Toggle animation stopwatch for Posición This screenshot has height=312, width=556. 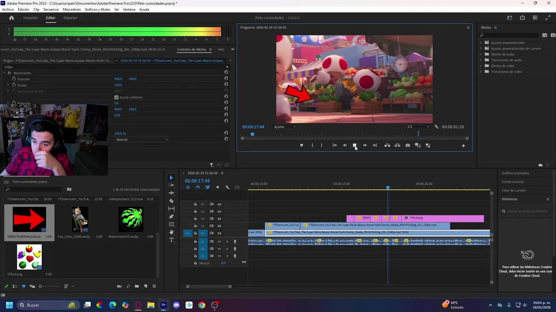[x=14, y=79]
